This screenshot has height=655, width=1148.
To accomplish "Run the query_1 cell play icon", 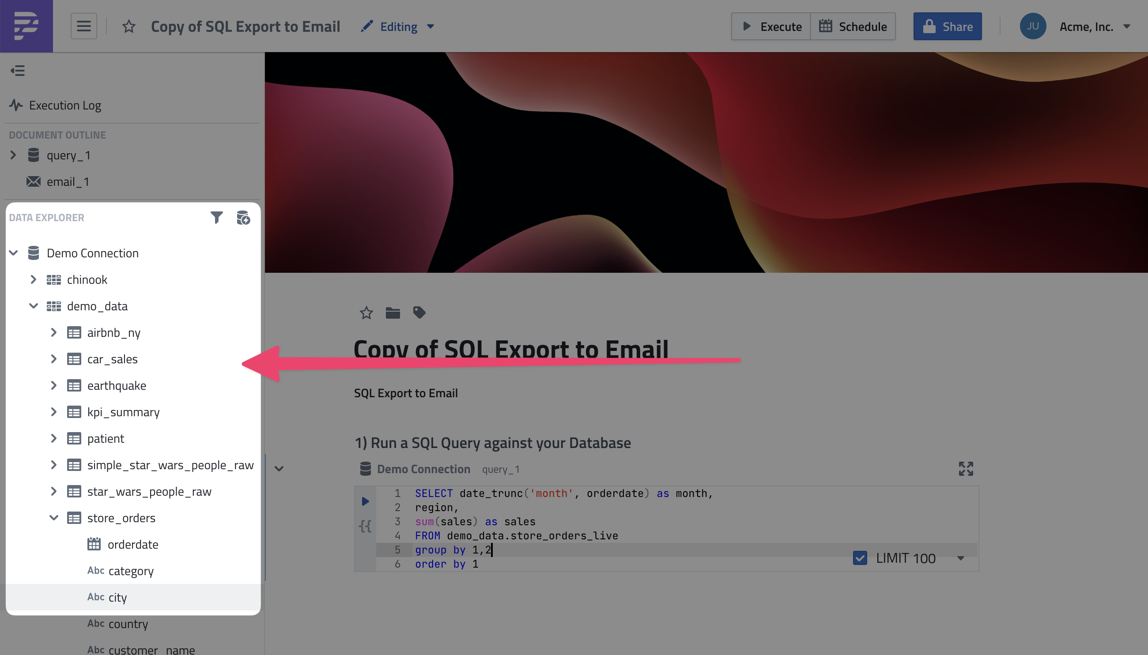I will (x=366, y=501).
